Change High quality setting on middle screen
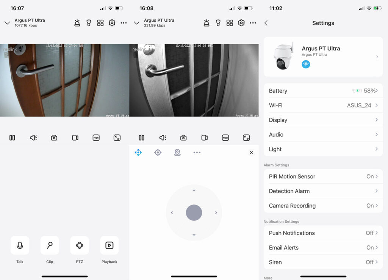Screen dimensions: 388x280 pos(225,138)
